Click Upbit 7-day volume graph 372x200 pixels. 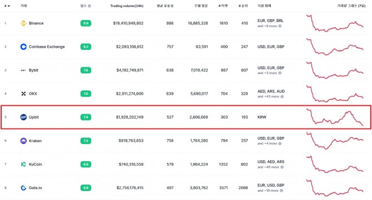point(335,117)
